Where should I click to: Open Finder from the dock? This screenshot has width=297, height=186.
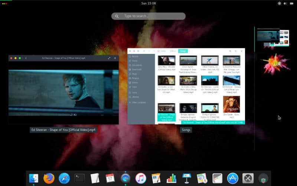[x=33, y=178]
